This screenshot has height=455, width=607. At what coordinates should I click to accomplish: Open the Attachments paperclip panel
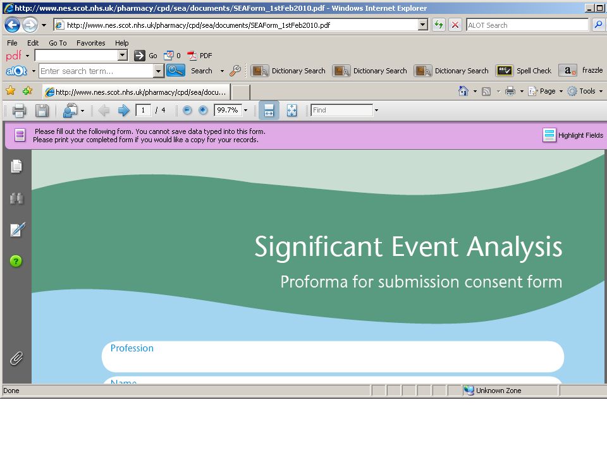[x=16, y=359]
